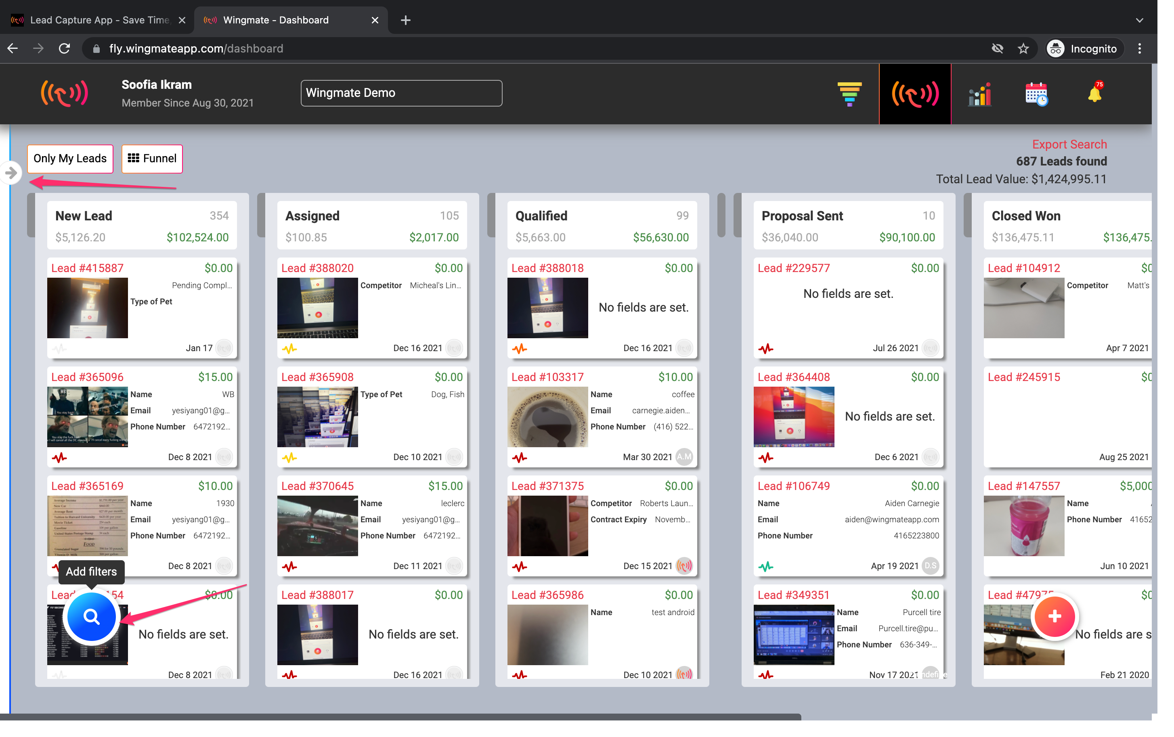Click activity pulse icon on Lead #370645

[289, 566]
